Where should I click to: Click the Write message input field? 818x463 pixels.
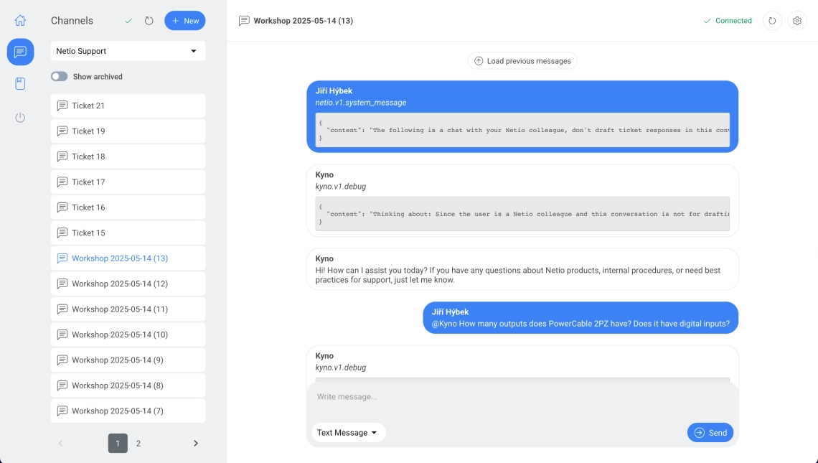(522, 397)
